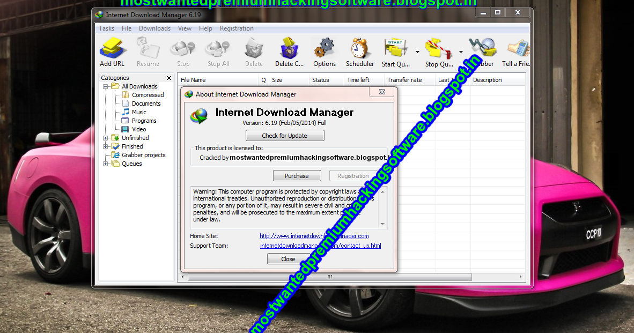Select the Compressed category

[148, 95]
